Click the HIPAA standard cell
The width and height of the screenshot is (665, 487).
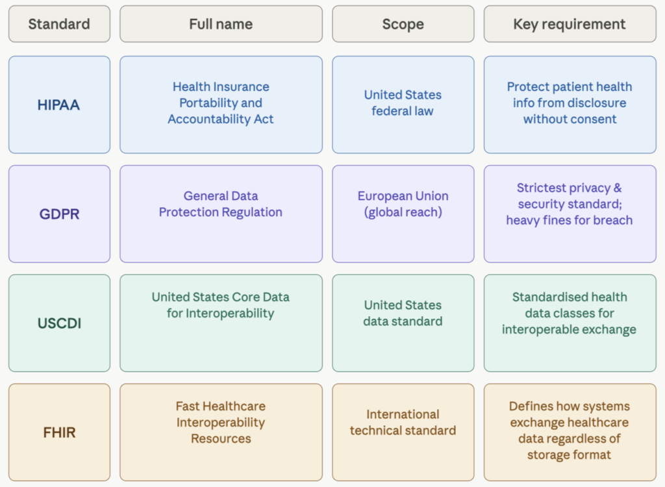pyautogui.click(x=59, y=105)
